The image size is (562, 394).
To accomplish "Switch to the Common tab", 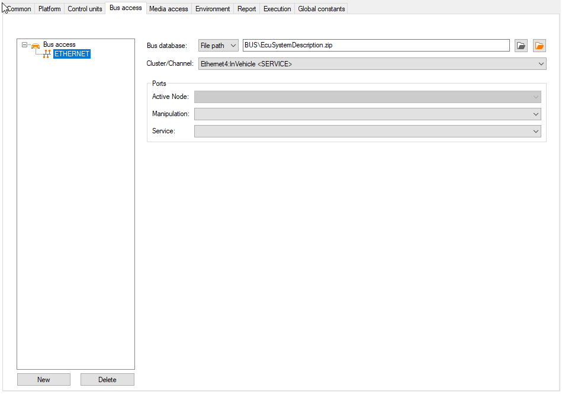I will click(19, 9).
